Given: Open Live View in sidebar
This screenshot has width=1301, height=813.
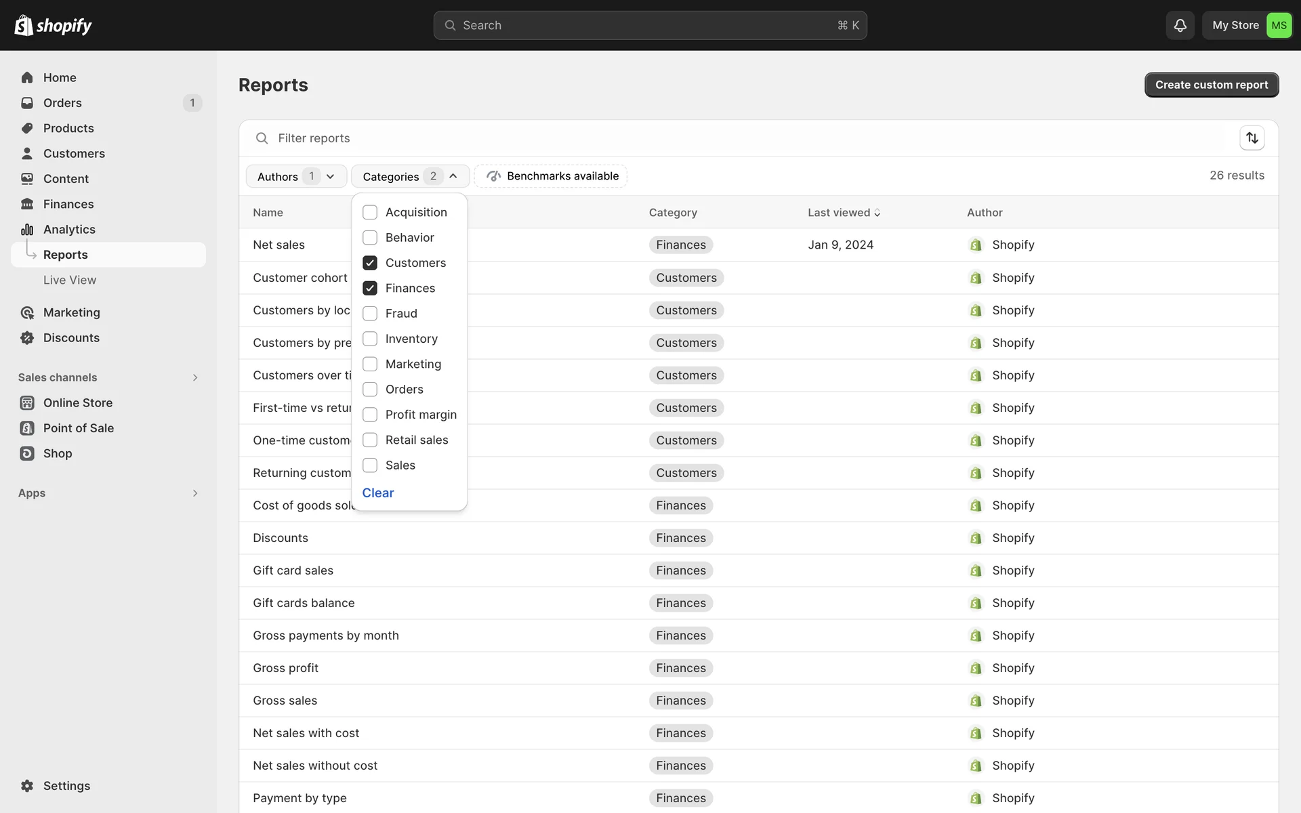Looking at the screenshot, I should click(70, 280).
